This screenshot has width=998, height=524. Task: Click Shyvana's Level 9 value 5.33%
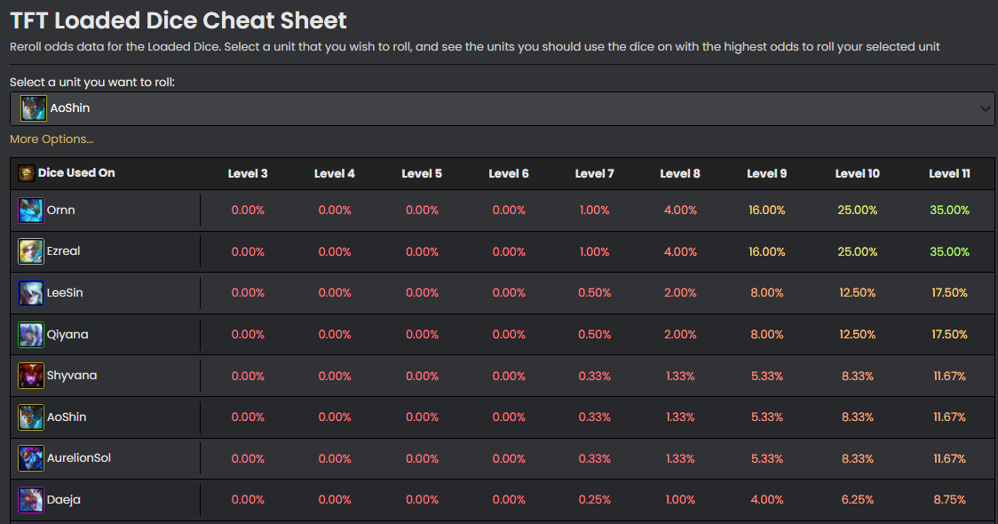pyautogui.click(x=767, y=376)
